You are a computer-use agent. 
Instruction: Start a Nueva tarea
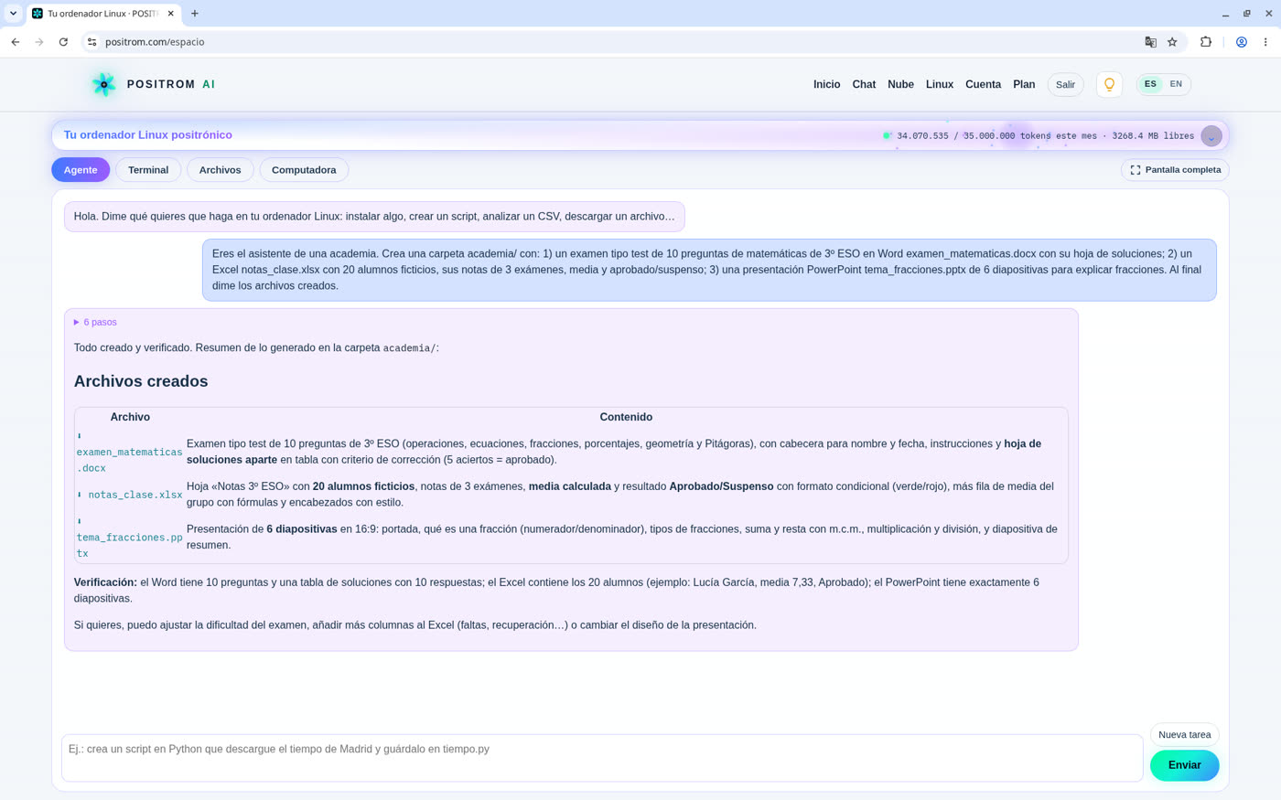(1184, 734)
